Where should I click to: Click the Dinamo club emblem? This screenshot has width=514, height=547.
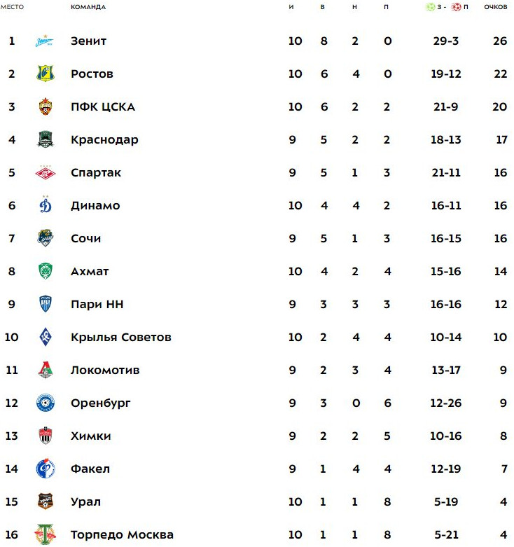(45, 205)
